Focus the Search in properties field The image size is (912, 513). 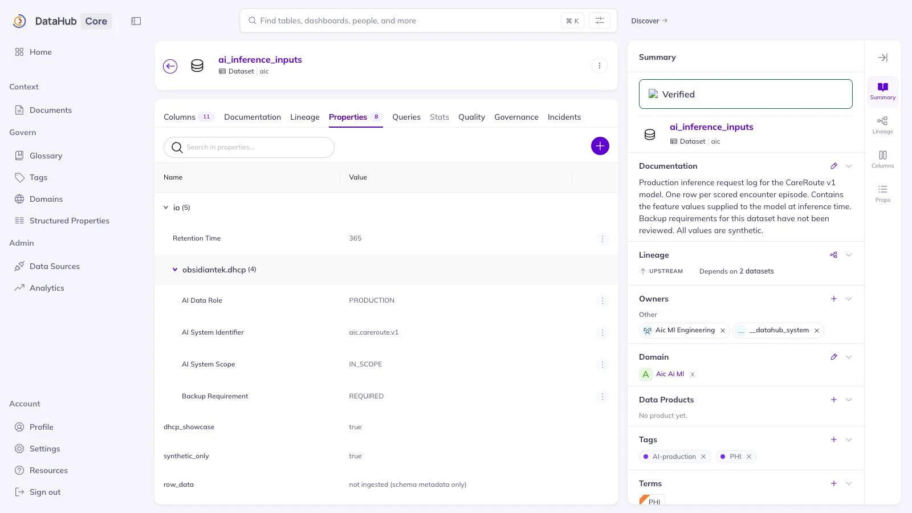(249, 147)
